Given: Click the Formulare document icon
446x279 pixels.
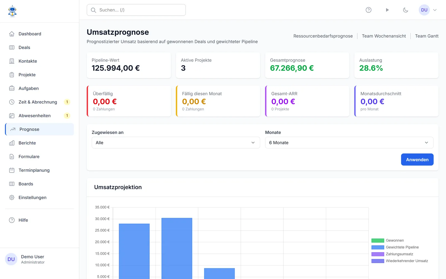Looking at the screenshot, I should pyautogui.click(x=12, y=157).
